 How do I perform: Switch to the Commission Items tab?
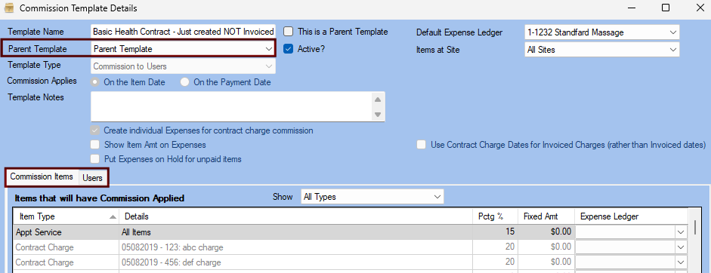coord(42,177)
